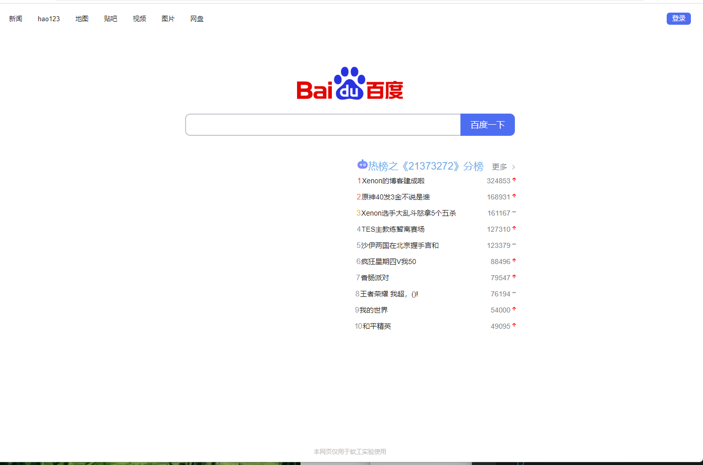Click the heat count 168931
The image size is (703, 465).
(498, 197)
